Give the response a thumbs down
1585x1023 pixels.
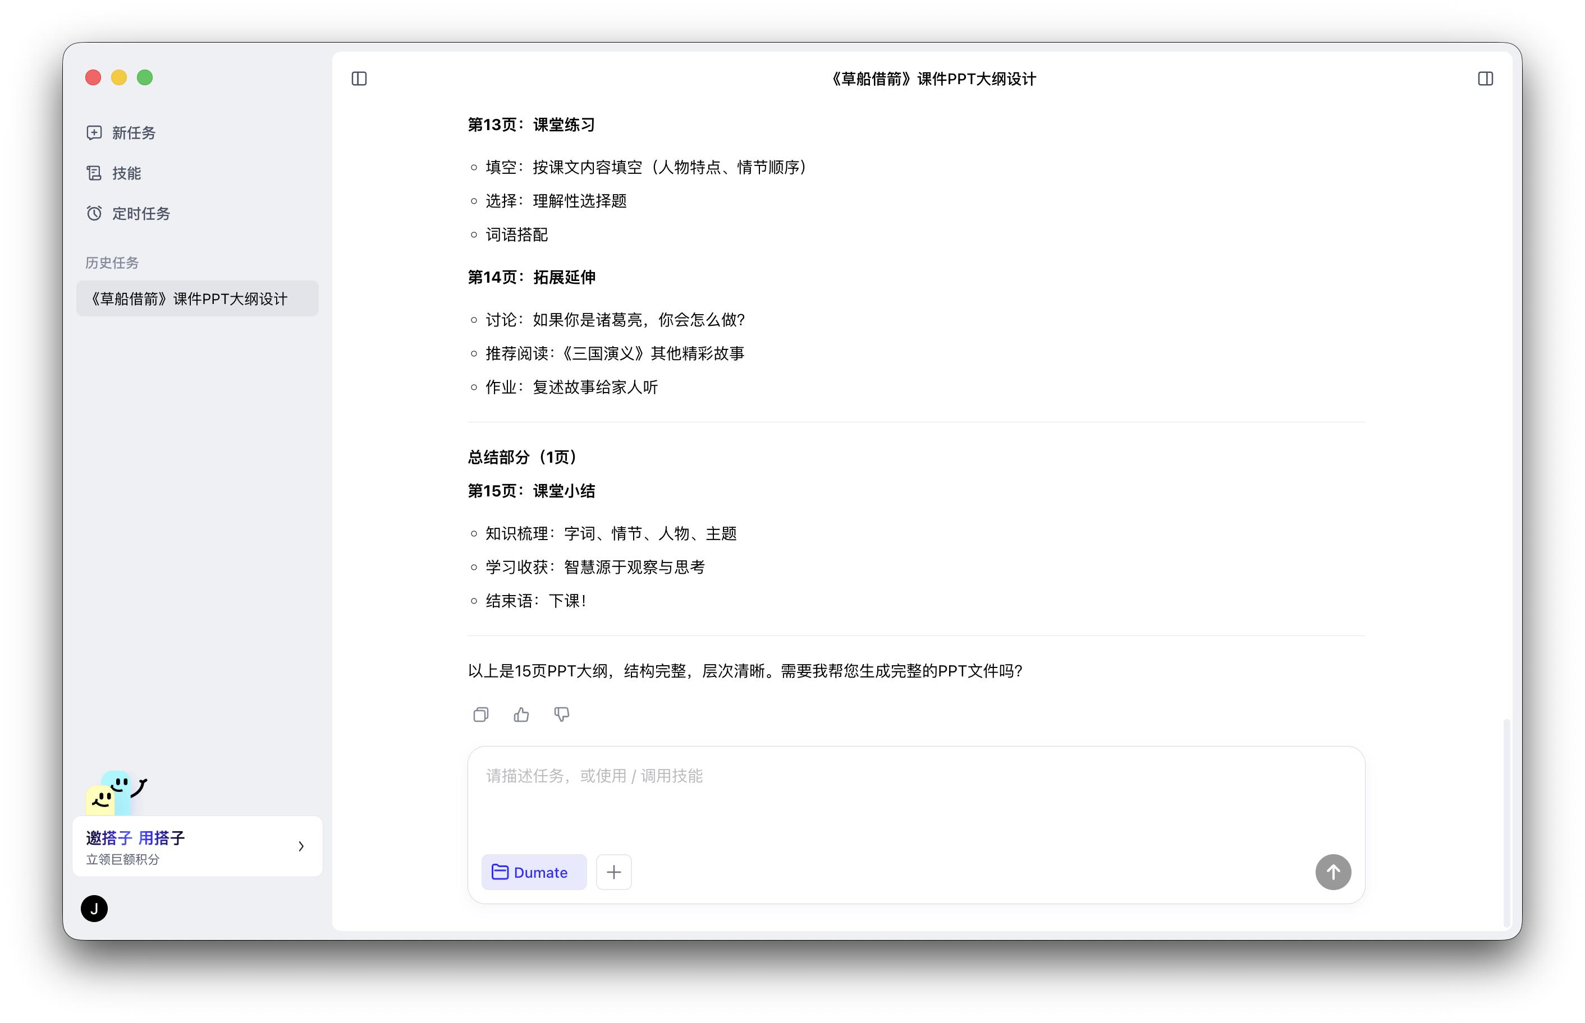tap(562, 715)
